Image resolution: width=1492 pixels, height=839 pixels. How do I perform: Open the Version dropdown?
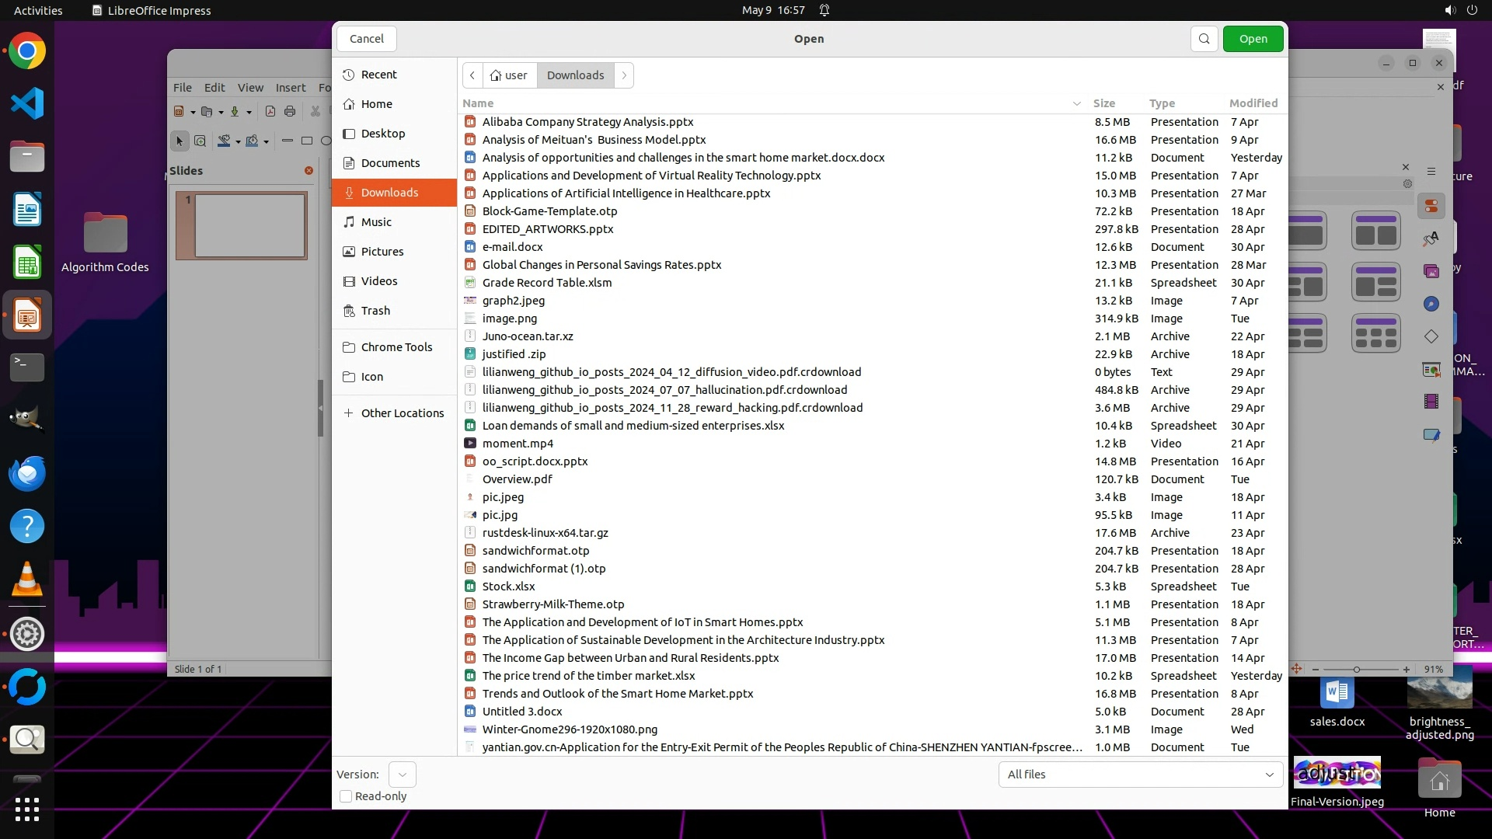402,775
